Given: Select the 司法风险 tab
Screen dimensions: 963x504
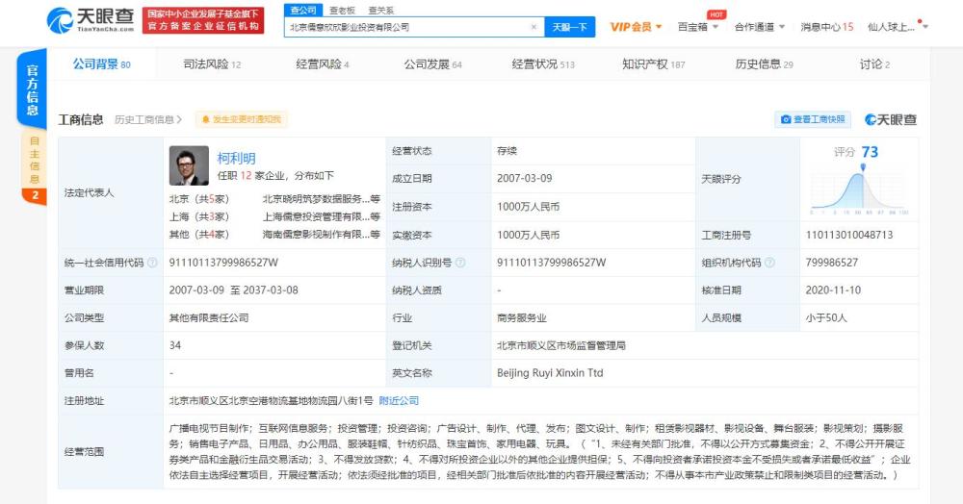Looking at the screenshot, I should [x=212, y=63].
